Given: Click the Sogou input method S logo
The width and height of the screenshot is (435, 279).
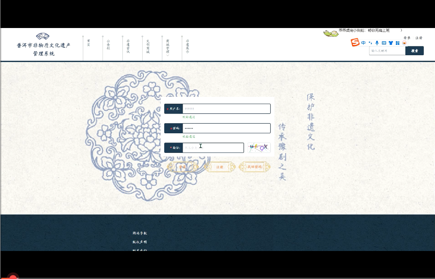Looking at the screenshot, I should [355, 42].
